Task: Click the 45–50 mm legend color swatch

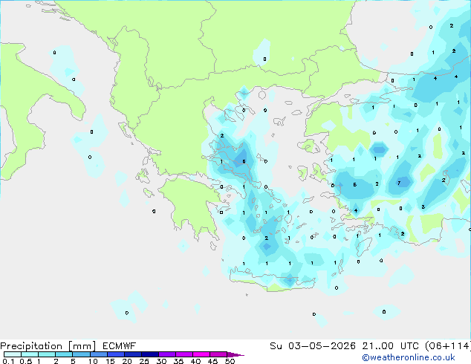Action: coord(218,354)
